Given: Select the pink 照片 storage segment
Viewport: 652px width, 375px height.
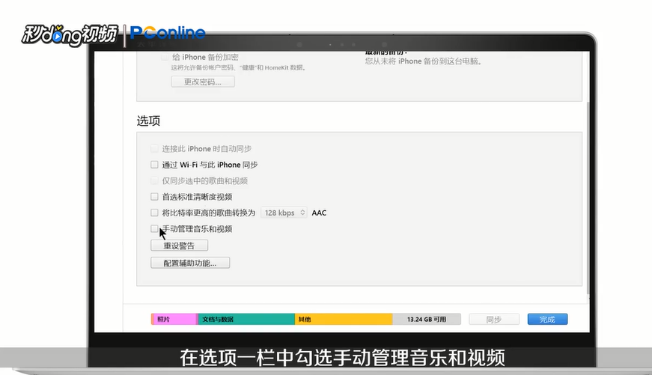Looking at the screenshot, I should point(174,320).
